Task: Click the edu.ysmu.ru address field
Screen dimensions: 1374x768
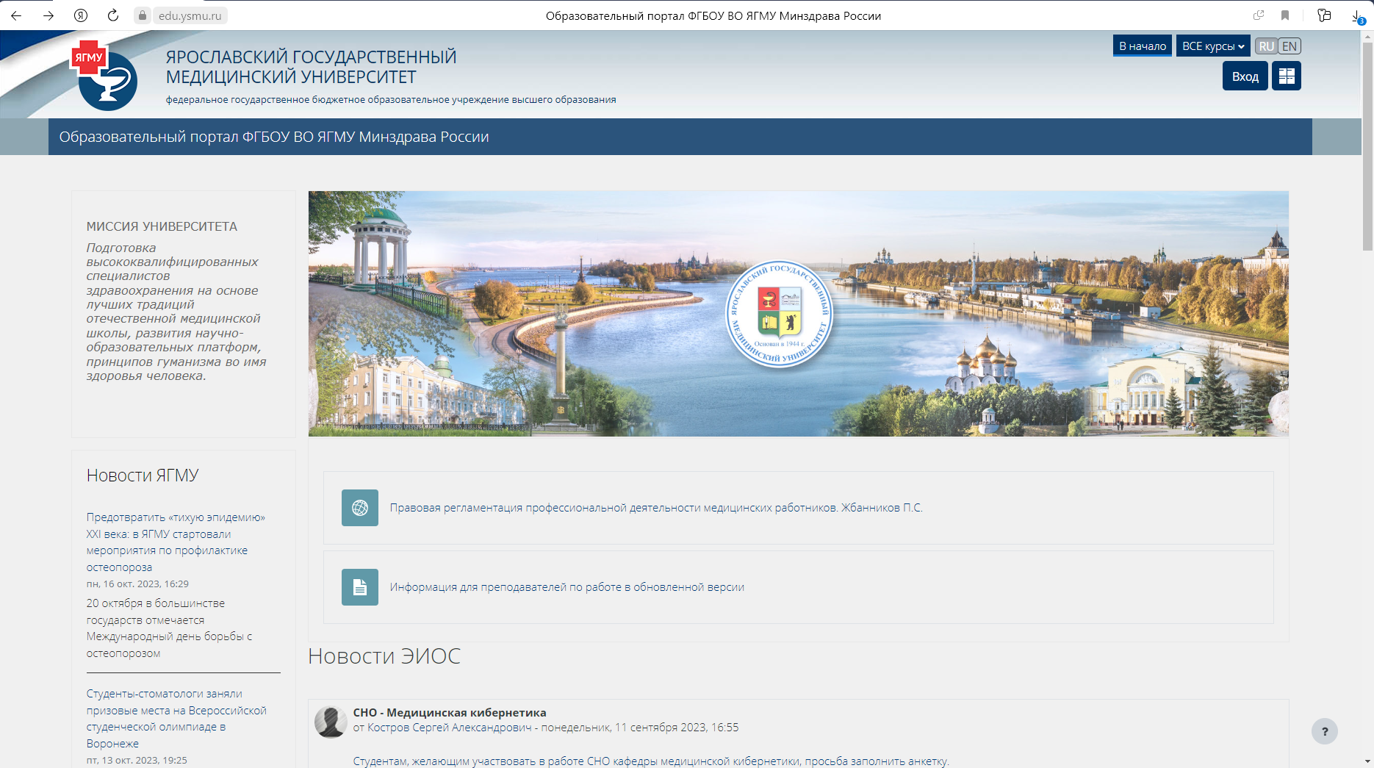Action: click(190, 15)
